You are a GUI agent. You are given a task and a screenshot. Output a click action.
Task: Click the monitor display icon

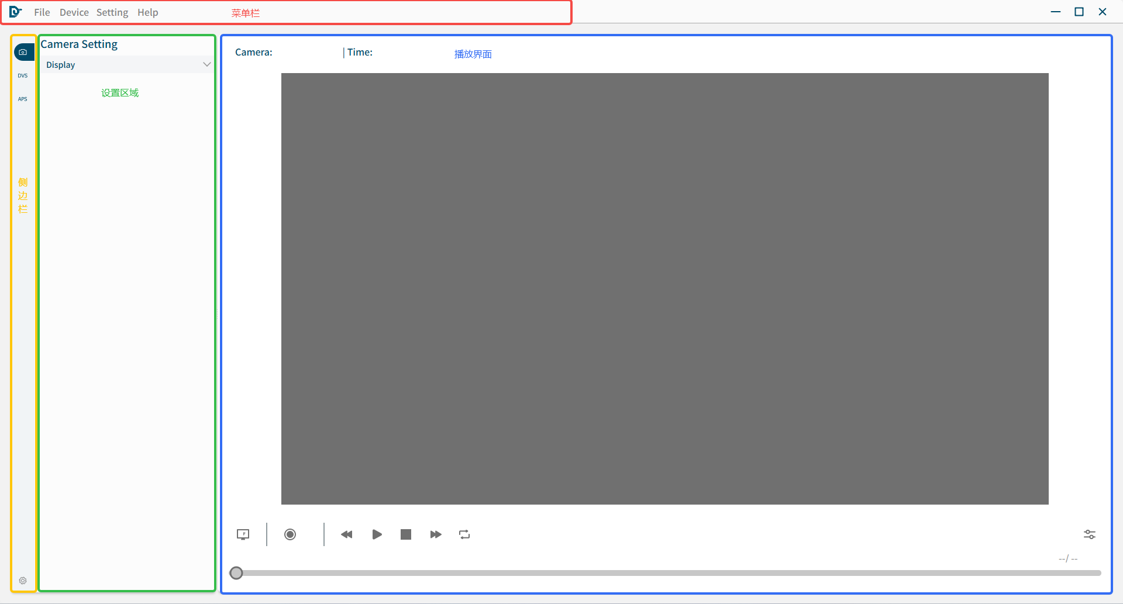243,534
